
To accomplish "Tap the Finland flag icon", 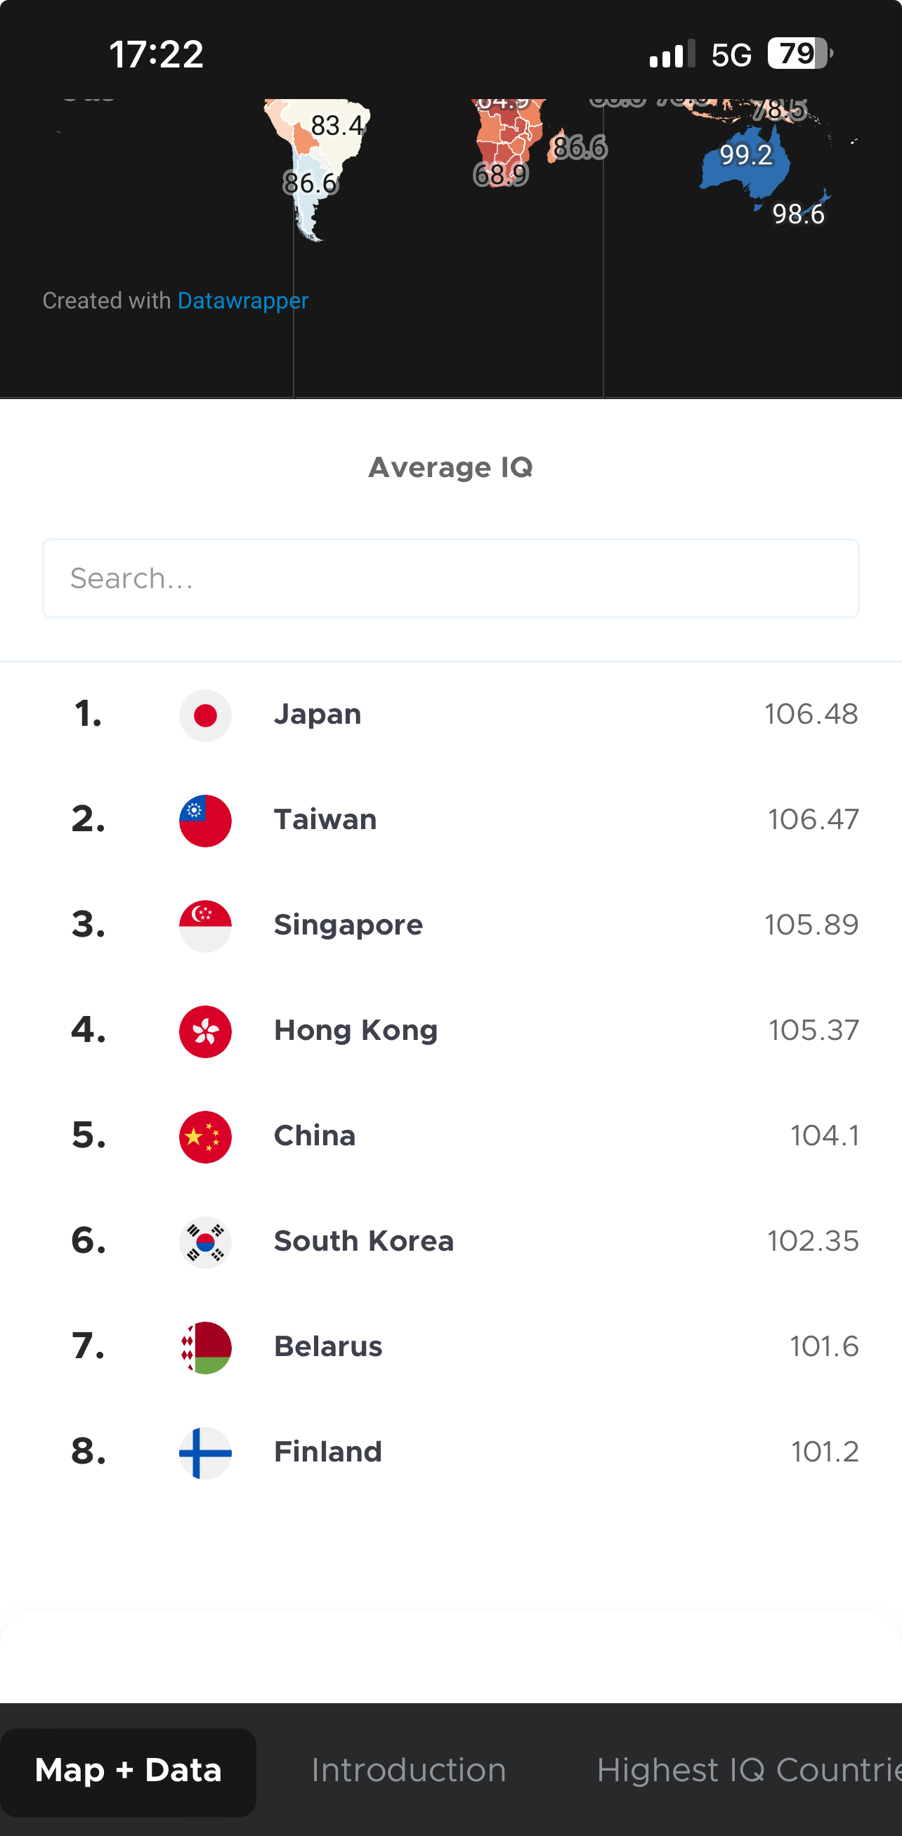I will coord(205,1453).
